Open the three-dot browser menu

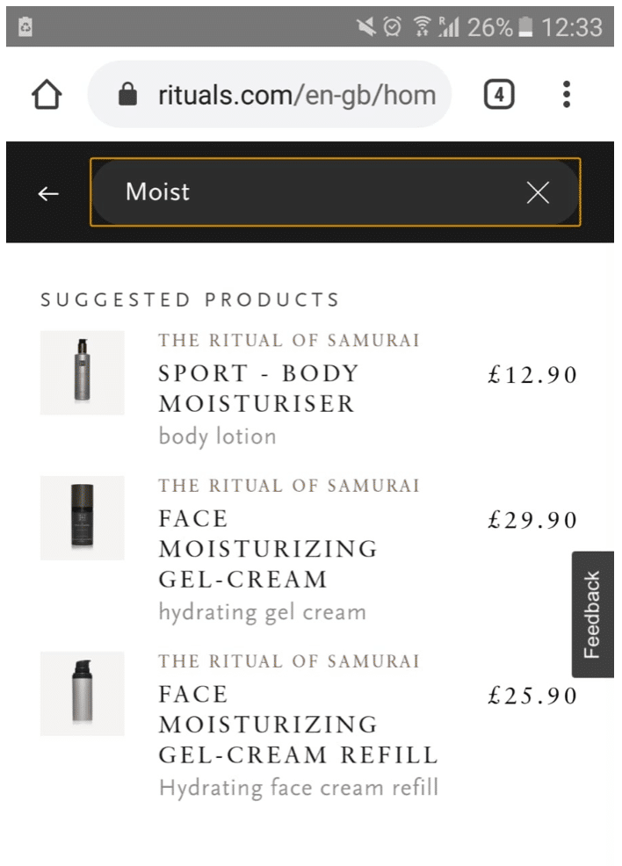click(567, 94)
